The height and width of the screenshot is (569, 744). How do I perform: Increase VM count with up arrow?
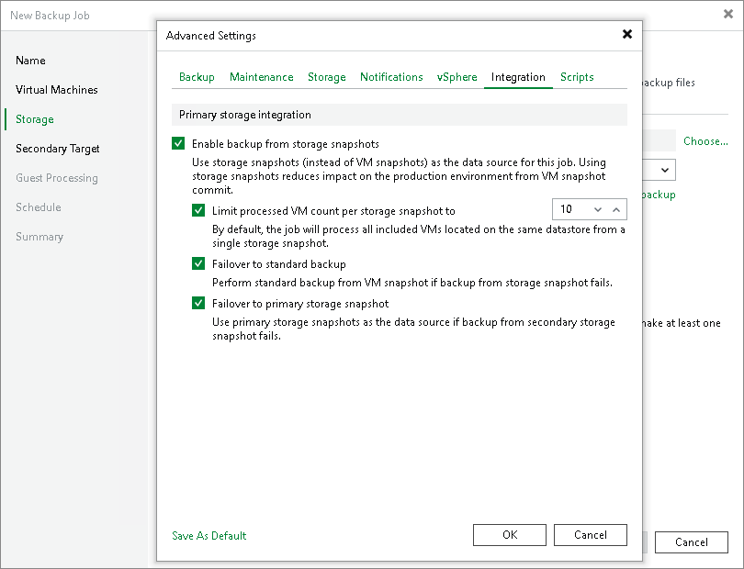pos(616,209)
